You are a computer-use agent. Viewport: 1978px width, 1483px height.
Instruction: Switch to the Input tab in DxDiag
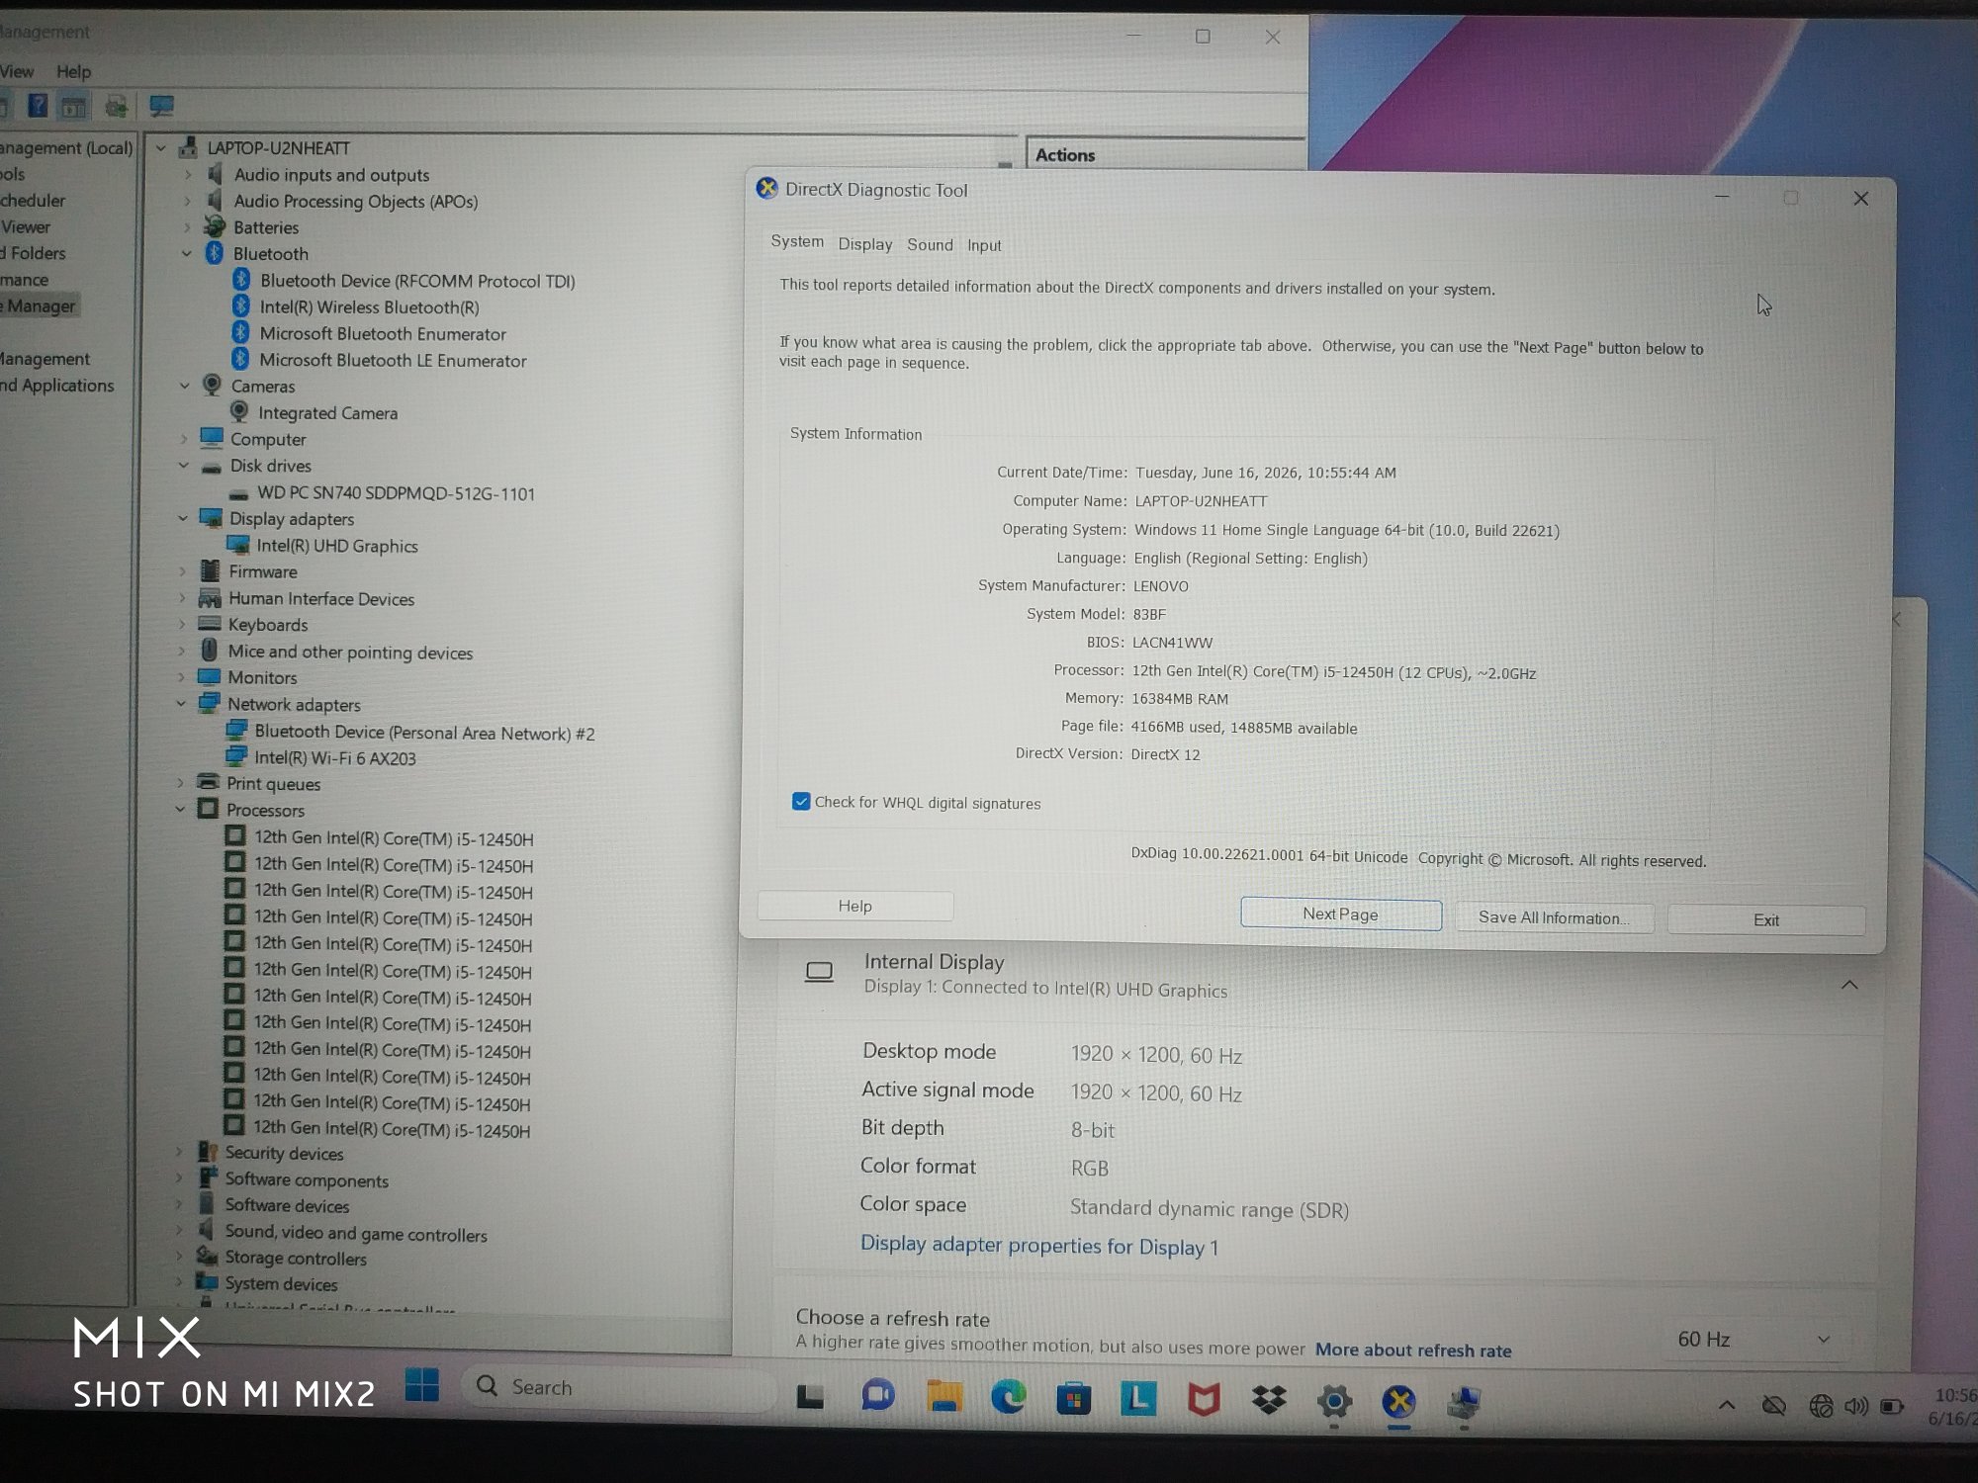click(x=984, y=245)
